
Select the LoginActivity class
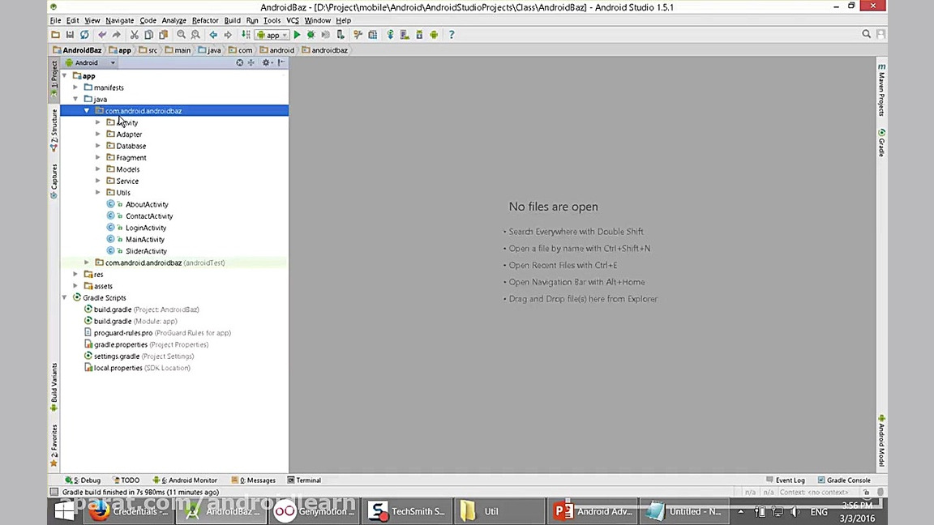click(x=146, y=228)
